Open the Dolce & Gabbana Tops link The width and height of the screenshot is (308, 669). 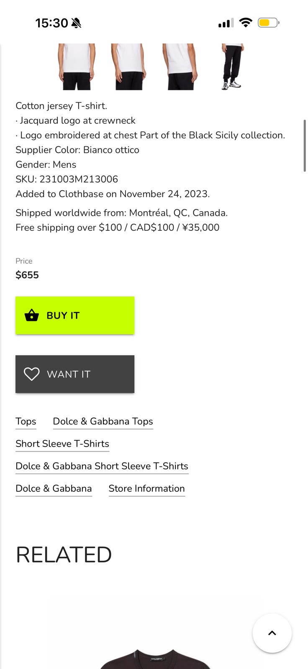(x=103, y=421)
